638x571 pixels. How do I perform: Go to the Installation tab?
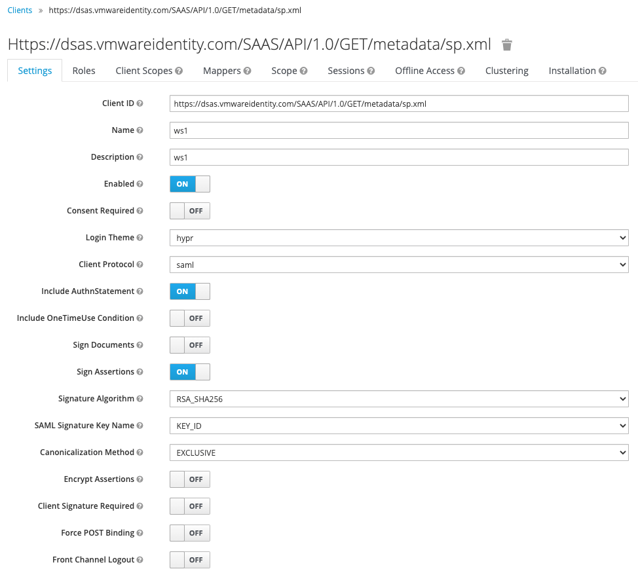click(x=576, y=71)
